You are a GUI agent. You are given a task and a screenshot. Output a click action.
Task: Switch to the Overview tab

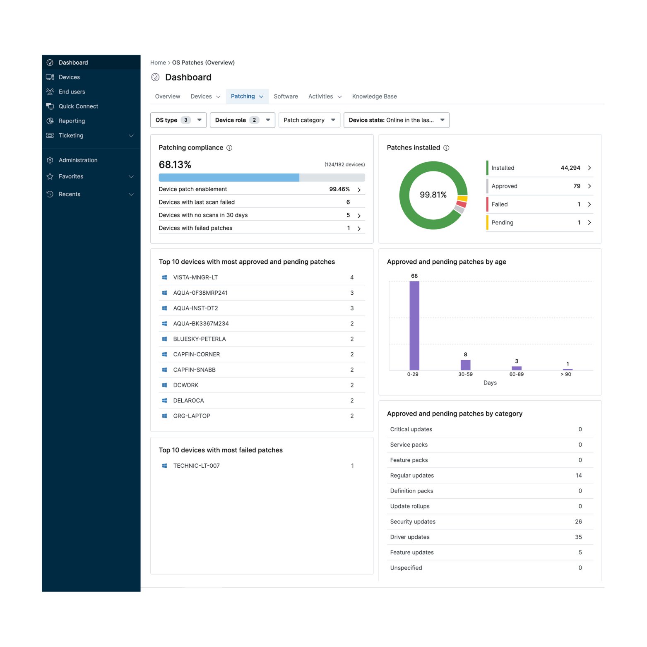(x=167, y=96)
